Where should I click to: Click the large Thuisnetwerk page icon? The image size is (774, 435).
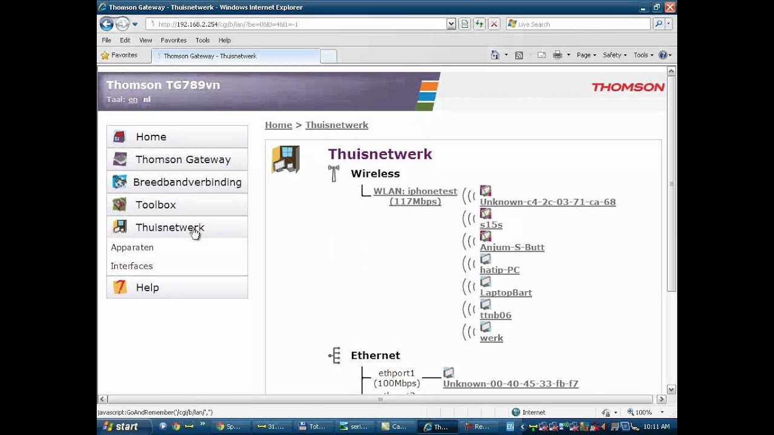285,159
